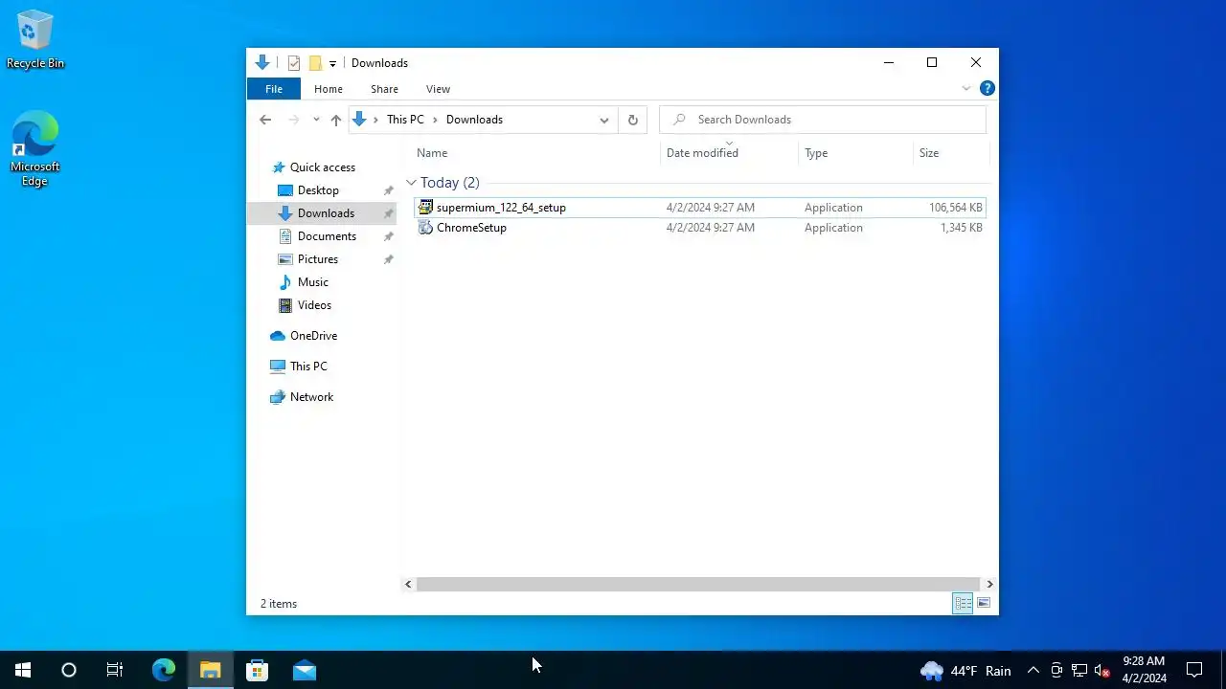
Task: Click the supermium installer file icon
Action: pyautogui.click(x=425, y=208)
